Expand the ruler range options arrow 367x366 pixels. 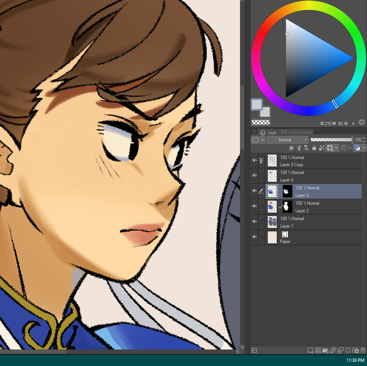coord(350,148)
